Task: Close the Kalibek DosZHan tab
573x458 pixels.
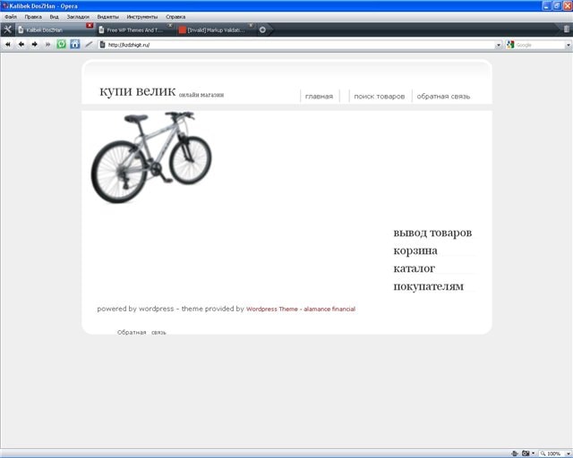Action: tap(90, 25)
